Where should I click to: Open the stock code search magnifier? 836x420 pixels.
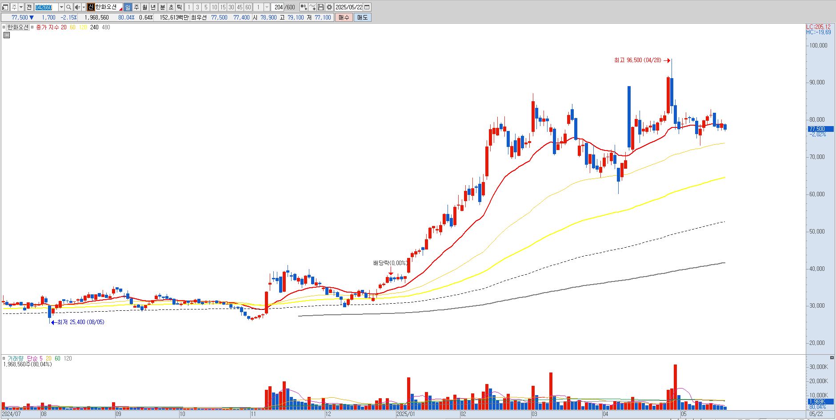tap(69, 7)
